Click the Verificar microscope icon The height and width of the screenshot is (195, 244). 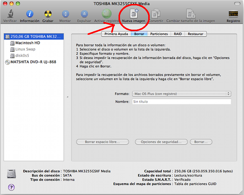(x=10, y=14)
